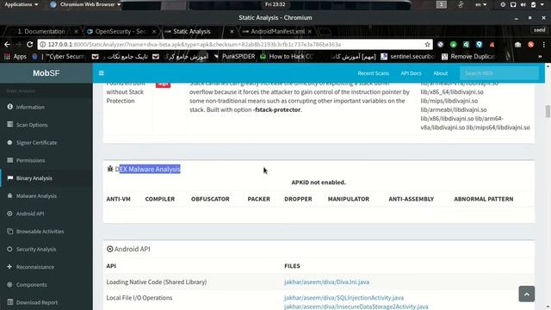The image size is (551, 310).
Task: Close the Static Analysis tab
Action: pyautogui.click(x=232, y=31)
